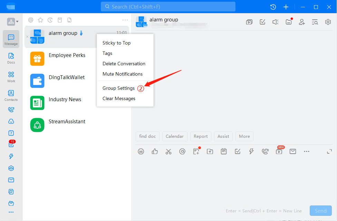Click the search input field

click(x=168, y=7)
